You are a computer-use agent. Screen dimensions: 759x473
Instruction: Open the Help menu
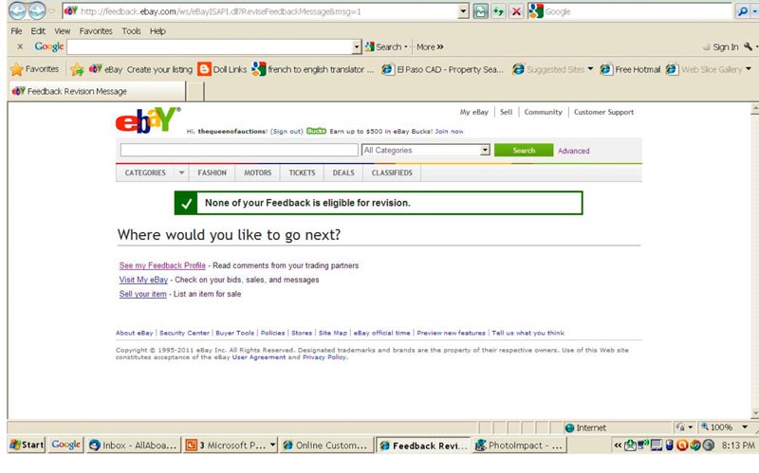[157, 31]
